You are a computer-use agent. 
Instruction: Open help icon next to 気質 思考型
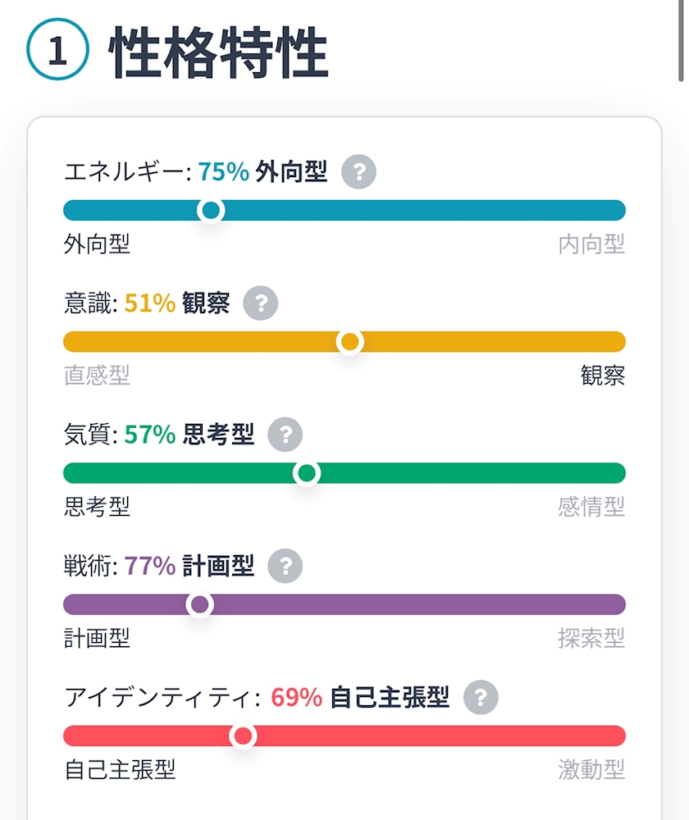click(285, 434)
